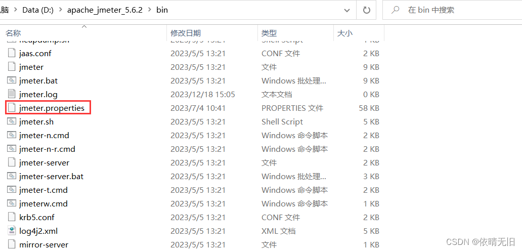
Task: Open the address bar history dropdown
Action: coord(347,10)
